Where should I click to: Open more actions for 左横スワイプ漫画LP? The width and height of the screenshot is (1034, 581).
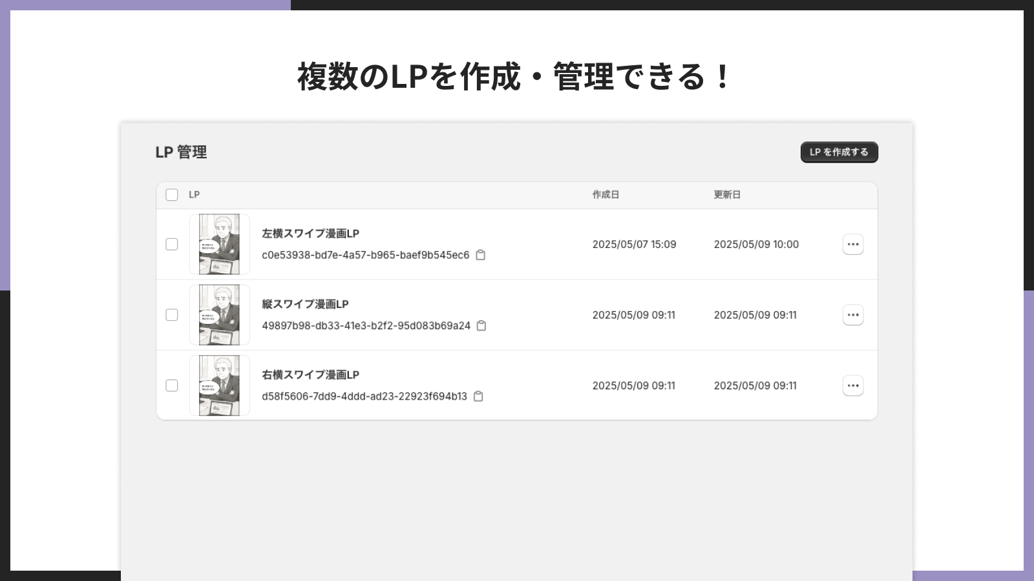[853, 244]
